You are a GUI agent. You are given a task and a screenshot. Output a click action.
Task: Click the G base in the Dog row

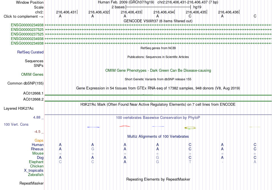157,158
